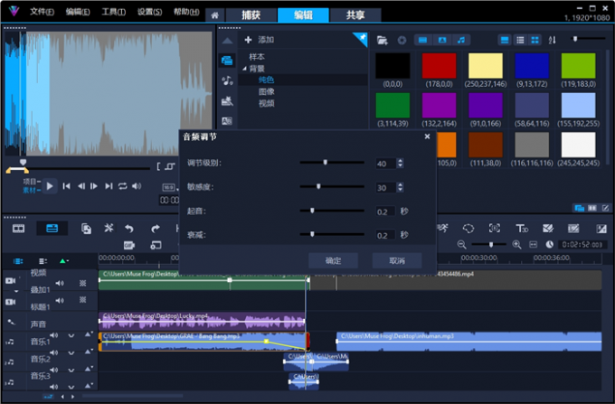Open the 设置 menu
The height and width of the screenshot is (404, 615).
tap(149, 12)
